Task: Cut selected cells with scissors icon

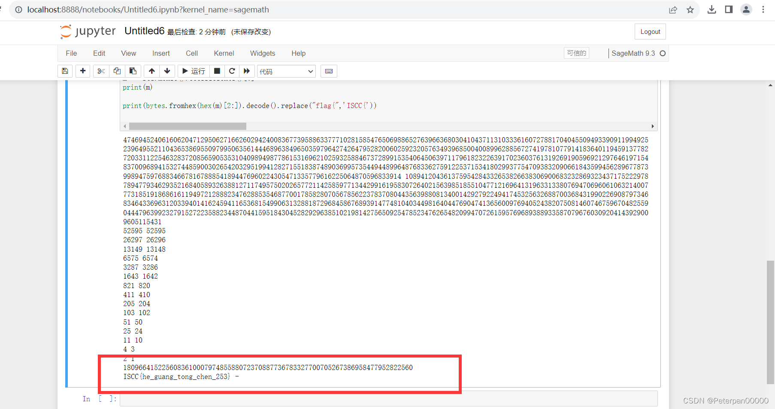Action: (x=101, y=71)
